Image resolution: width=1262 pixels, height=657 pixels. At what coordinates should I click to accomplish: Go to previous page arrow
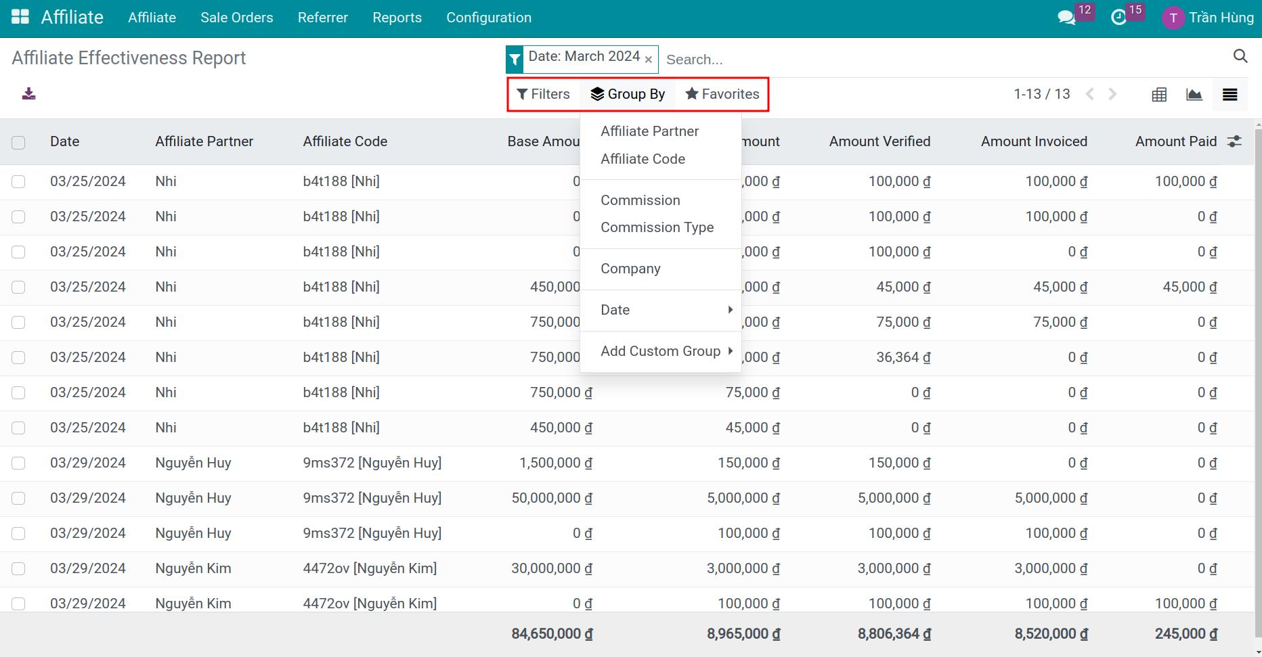coord(1090,94)
